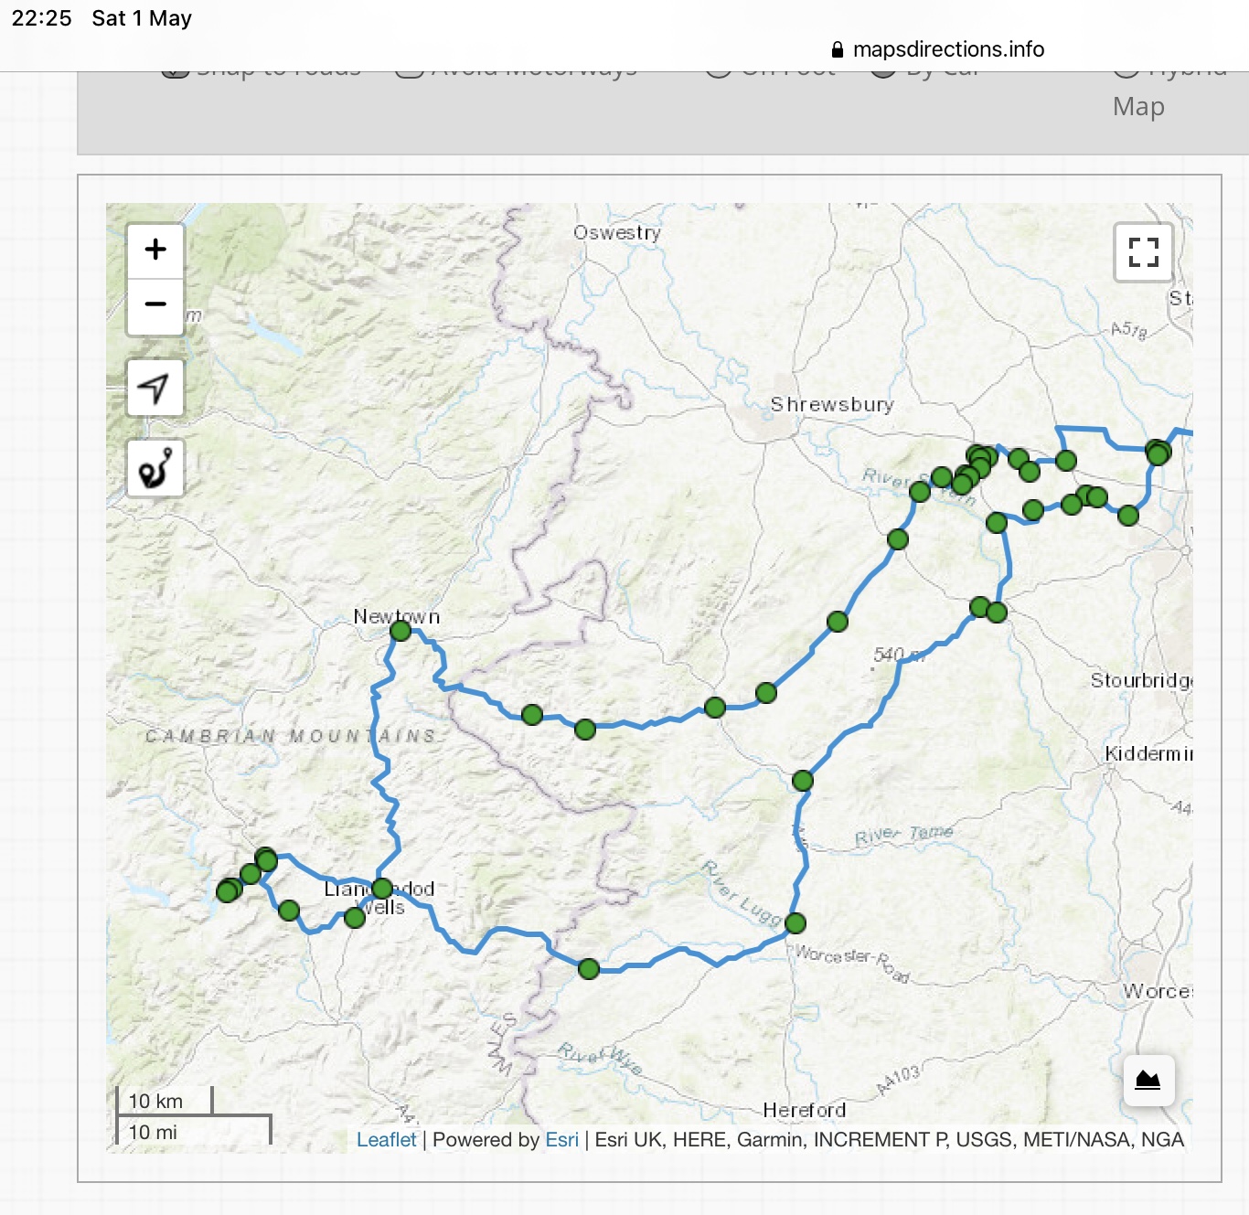Screen dimensions: 1249x1215
Task: Select waypoint marker on Llandrindod Wells
Action: pos(382,888)
